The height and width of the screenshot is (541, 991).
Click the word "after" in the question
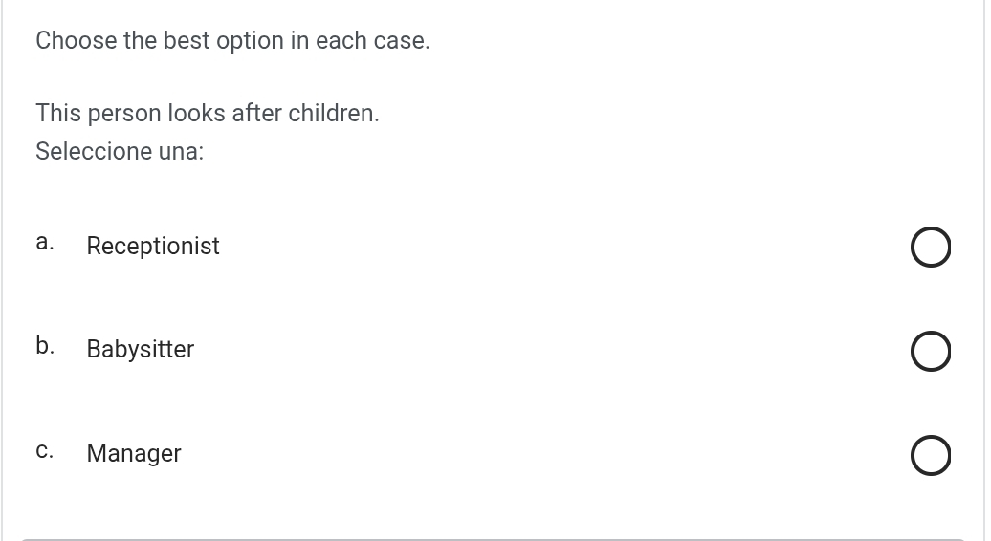pos(256,114)
